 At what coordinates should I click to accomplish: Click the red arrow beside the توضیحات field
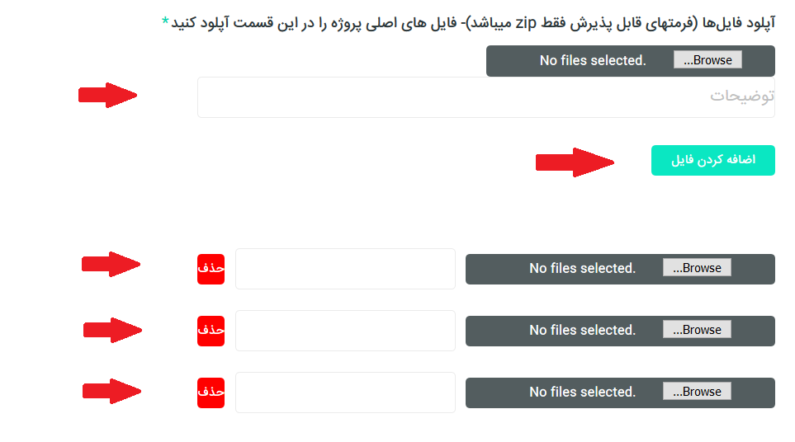[x=107, y=95]
